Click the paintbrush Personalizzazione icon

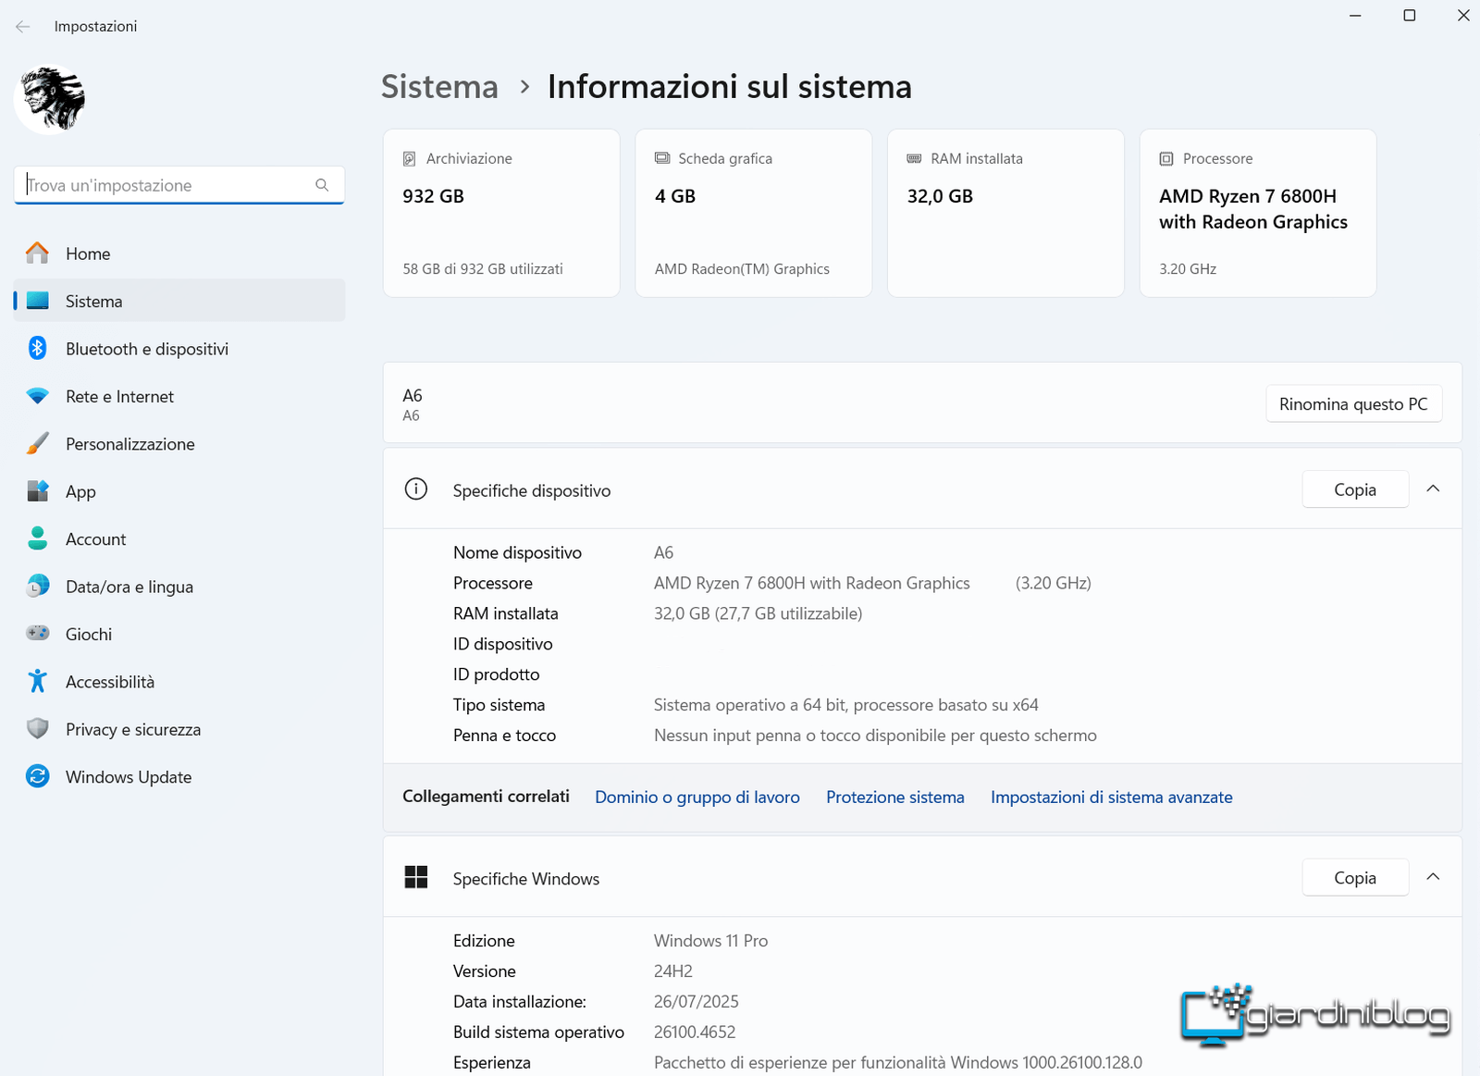tap(38, 444)
